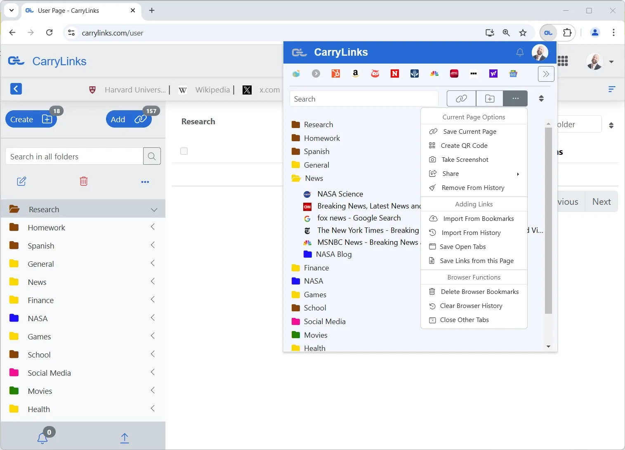This screenshot has height=450, width=625.
Task: Expand the Homework folder chevron
Action: [152, 227]
